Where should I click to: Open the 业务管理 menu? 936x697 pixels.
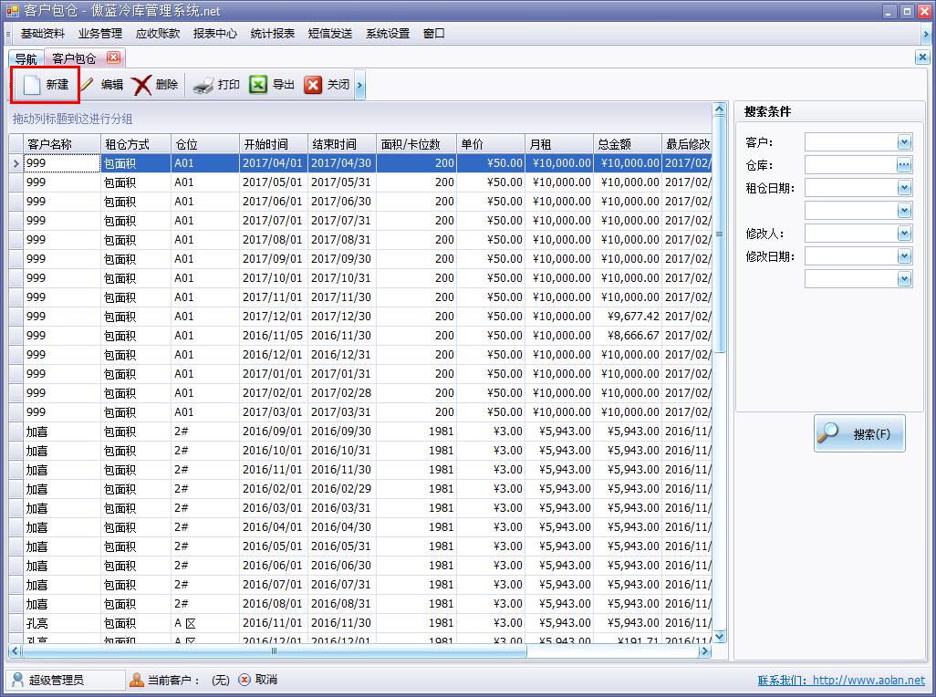pyautogui.click(x=99, y=34)
